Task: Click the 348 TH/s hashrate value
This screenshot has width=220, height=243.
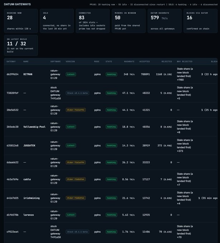Action: (x=129, y=74)
